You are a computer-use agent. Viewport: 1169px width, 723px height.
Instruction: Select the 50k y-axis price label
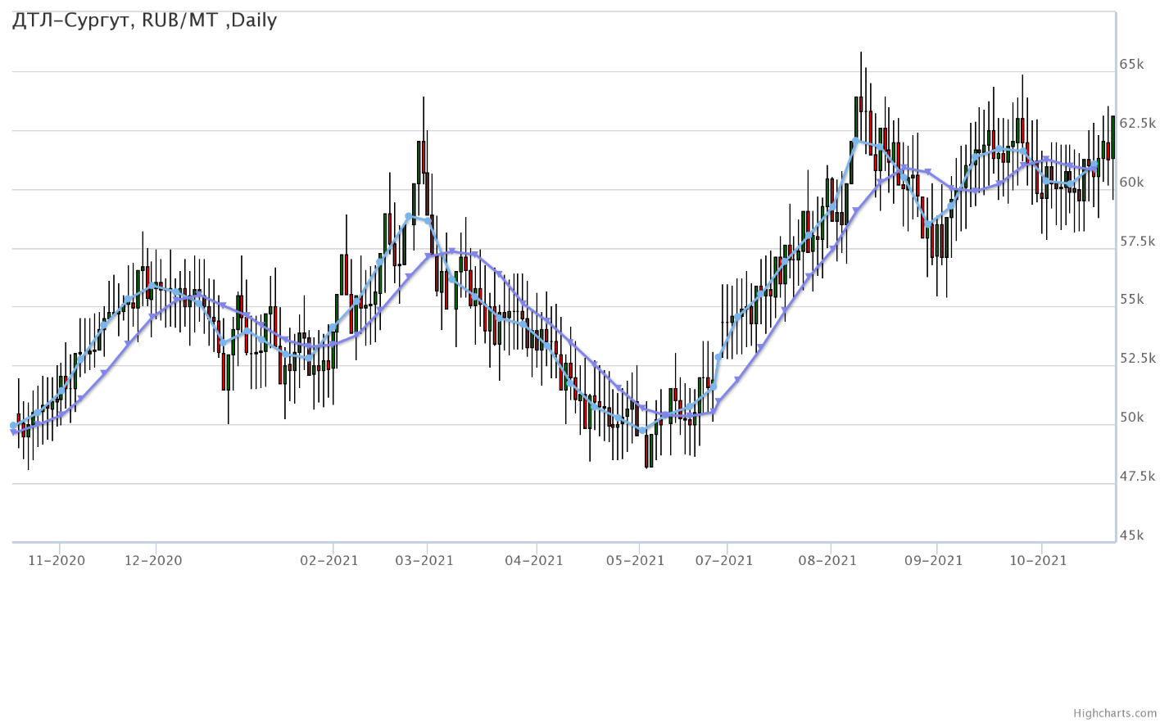[1131, 417]
